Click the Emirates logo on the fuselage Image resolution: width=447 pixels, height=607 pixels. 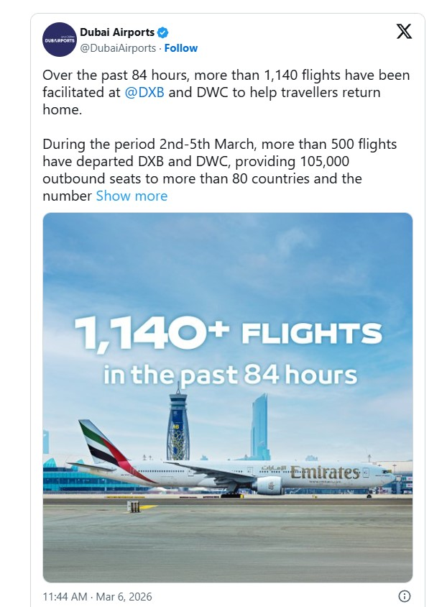(x=325, y=473)
